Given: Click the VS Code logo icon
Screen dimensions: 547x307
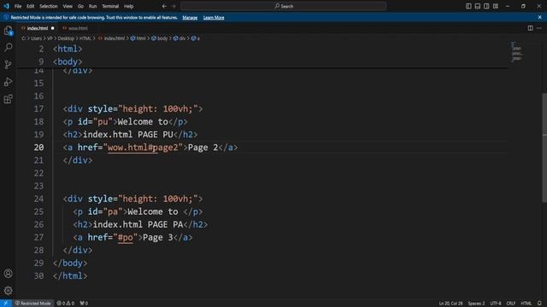Looking at the screenshot, I should pos(6,6).
